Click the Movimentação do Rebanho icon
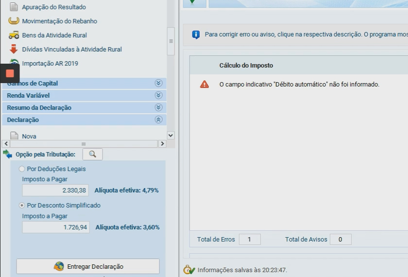Screen dimensions: 408x277 (x=14, y=21)
